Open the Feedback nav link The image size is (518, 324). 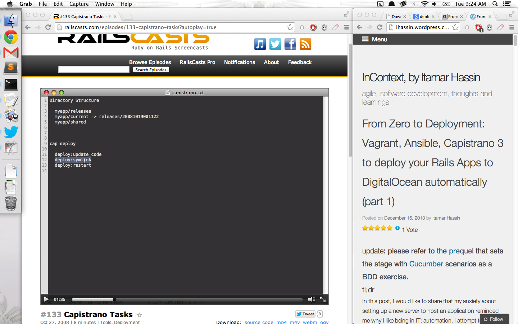tap(300, 62)
